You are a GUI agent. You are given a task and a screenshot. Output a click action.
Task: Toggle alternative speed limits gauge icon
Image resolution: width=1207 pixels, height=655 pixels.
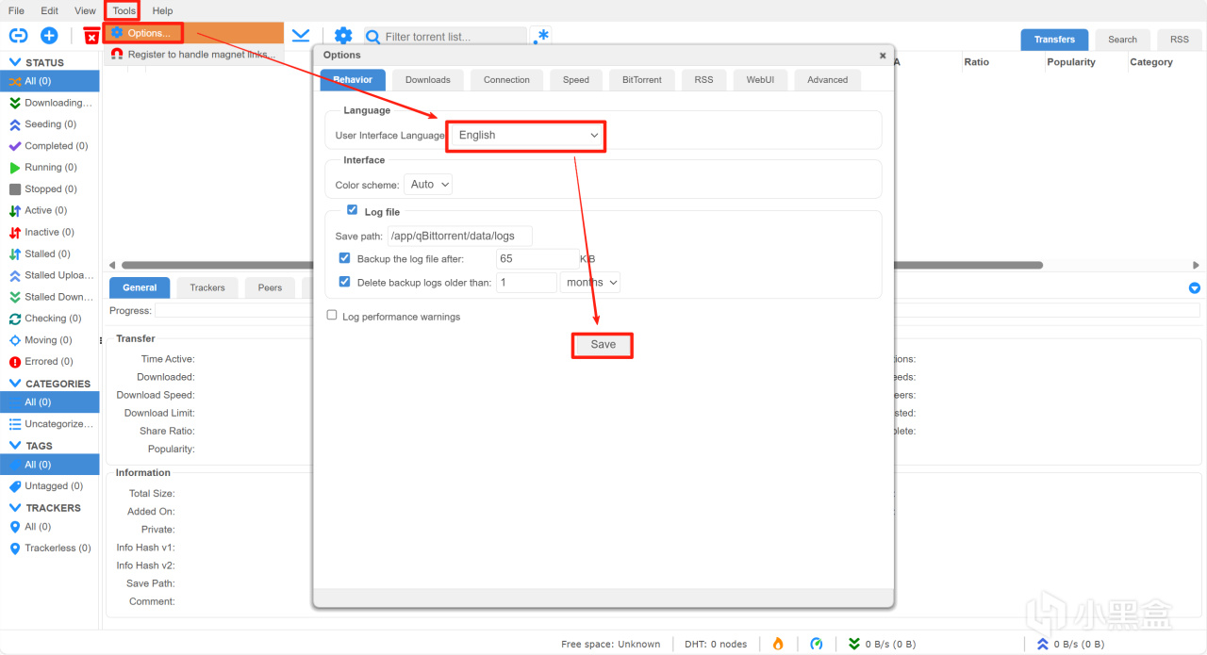pyautogui.click(x=817, y=644)
